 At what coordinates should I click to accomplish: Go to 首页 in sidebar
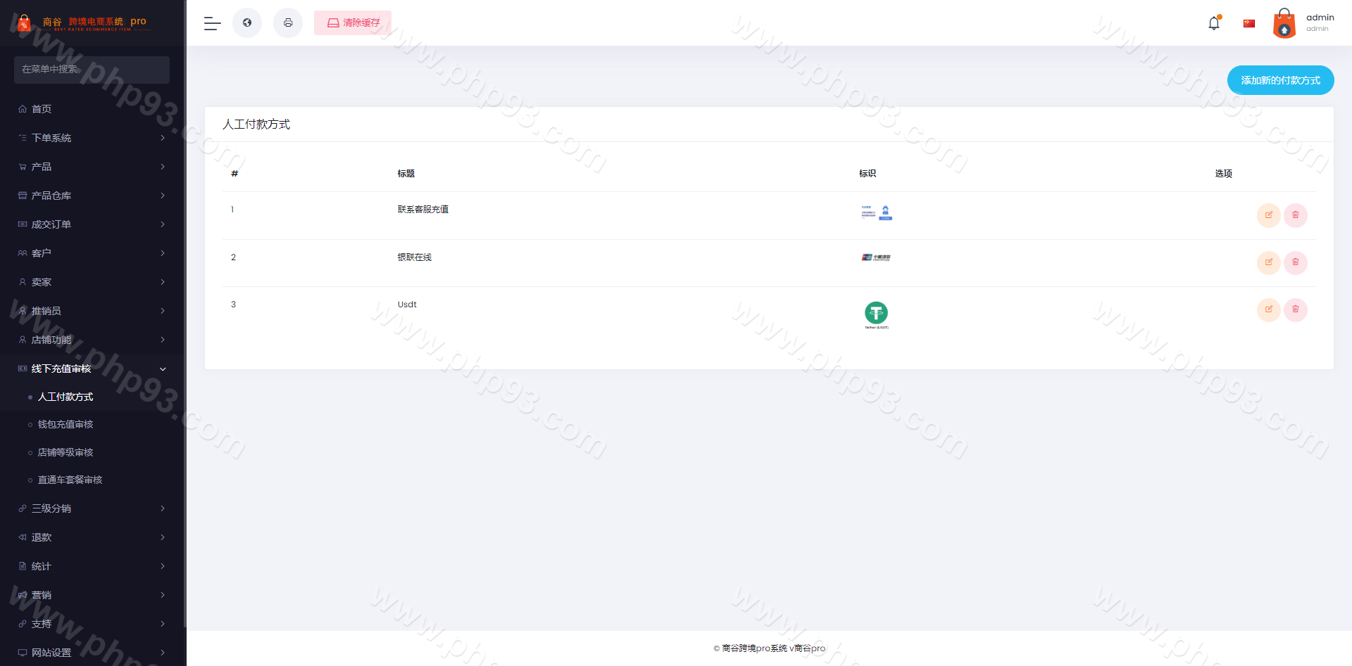pos(42,109)
